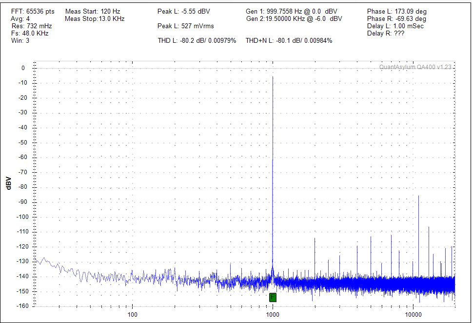This screenshot has height=323, width=472.
Task: Select the Peak L: -5.55 dBV reading
Action: pos(184,11)
